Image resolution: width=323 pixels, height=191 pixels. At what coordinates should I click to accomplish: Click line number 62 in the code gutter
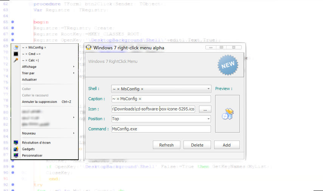tap(6, 4)
